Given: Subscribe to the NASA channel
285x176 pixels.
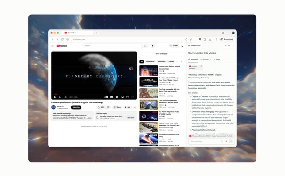Looking at the screenshot, I should pyautogui.click(x=76, y=107).
